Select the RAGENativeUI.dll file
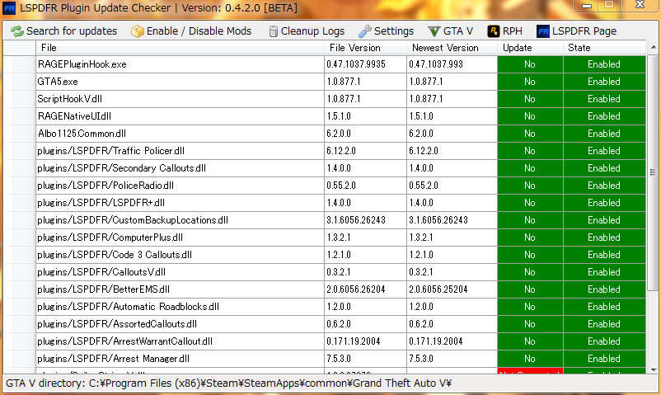The image size is (661, 395). click(x=75, y=116)
